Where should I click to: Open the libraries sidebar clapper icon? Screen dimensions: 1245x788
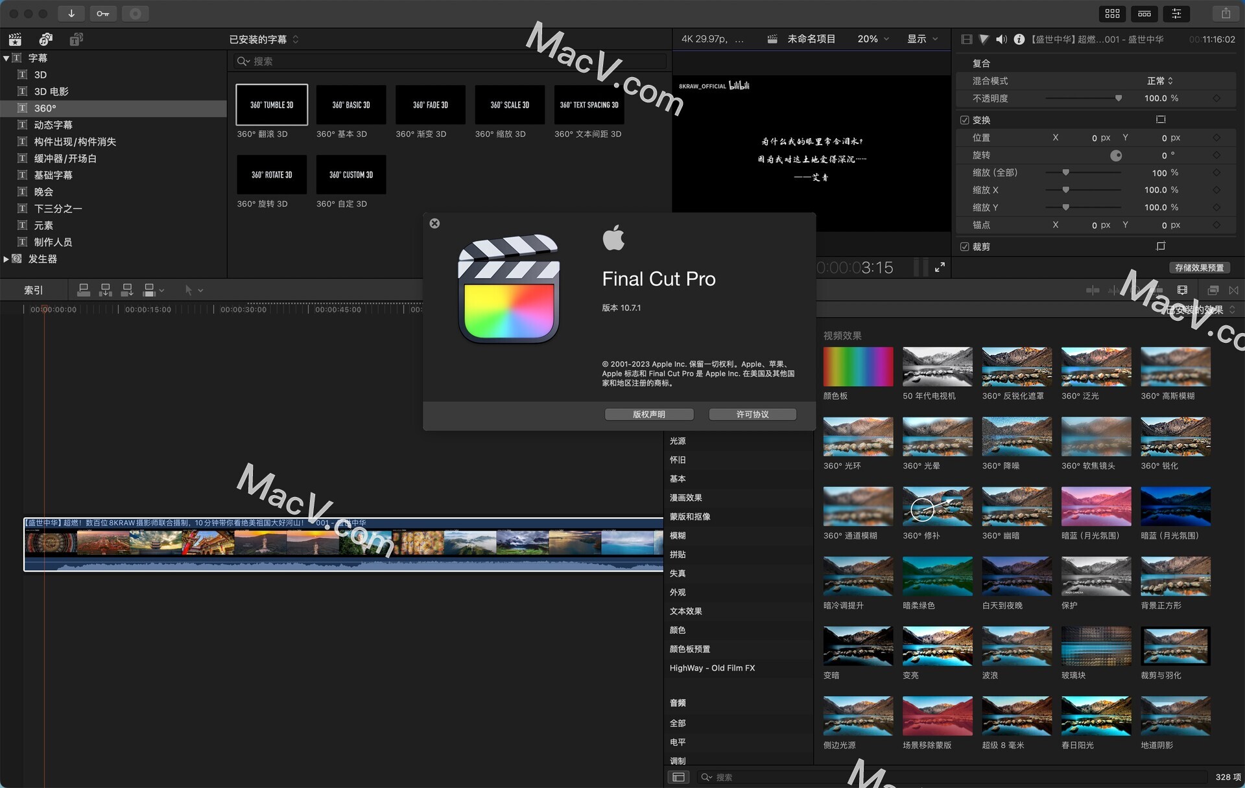click(15, 40)
